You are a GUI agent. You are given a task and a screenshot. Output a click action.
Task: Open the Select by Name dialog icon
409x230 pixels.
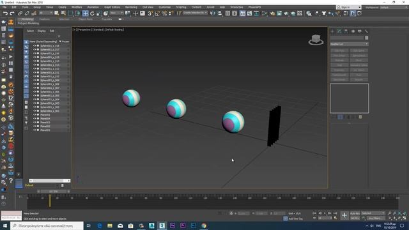click(63, 13)
